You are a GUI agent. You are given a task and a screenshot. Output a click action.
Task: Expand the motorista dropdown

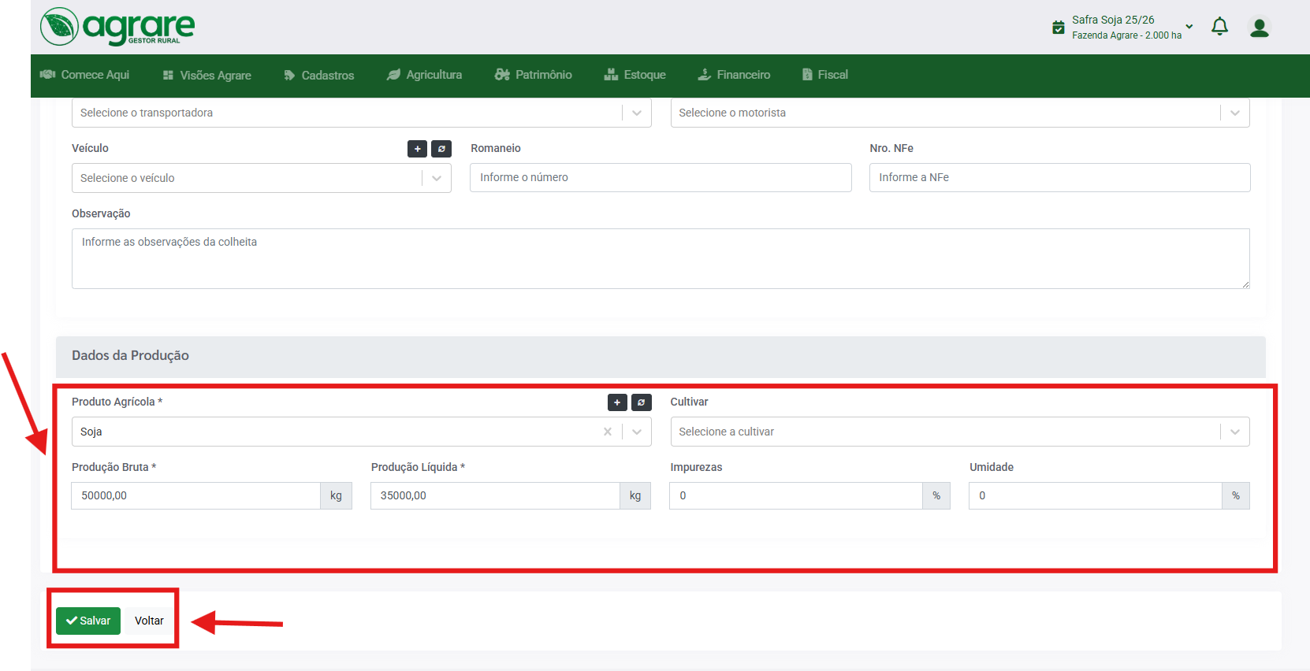tap(1235, 113)
